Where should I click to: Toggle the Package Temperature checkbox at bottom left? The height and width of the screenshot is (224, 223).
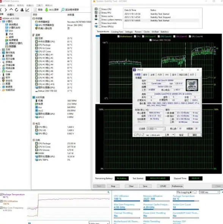pos(1,194)
